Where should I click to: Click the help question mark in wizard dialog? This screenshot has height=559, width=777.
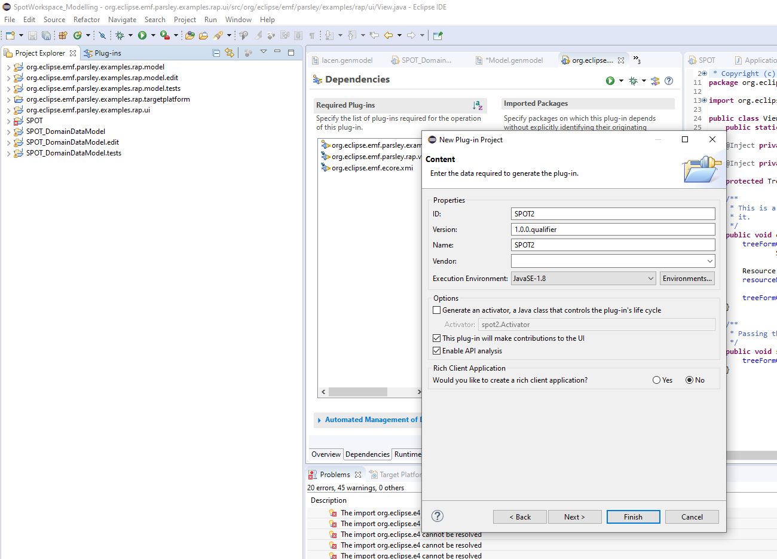[438, 516]
